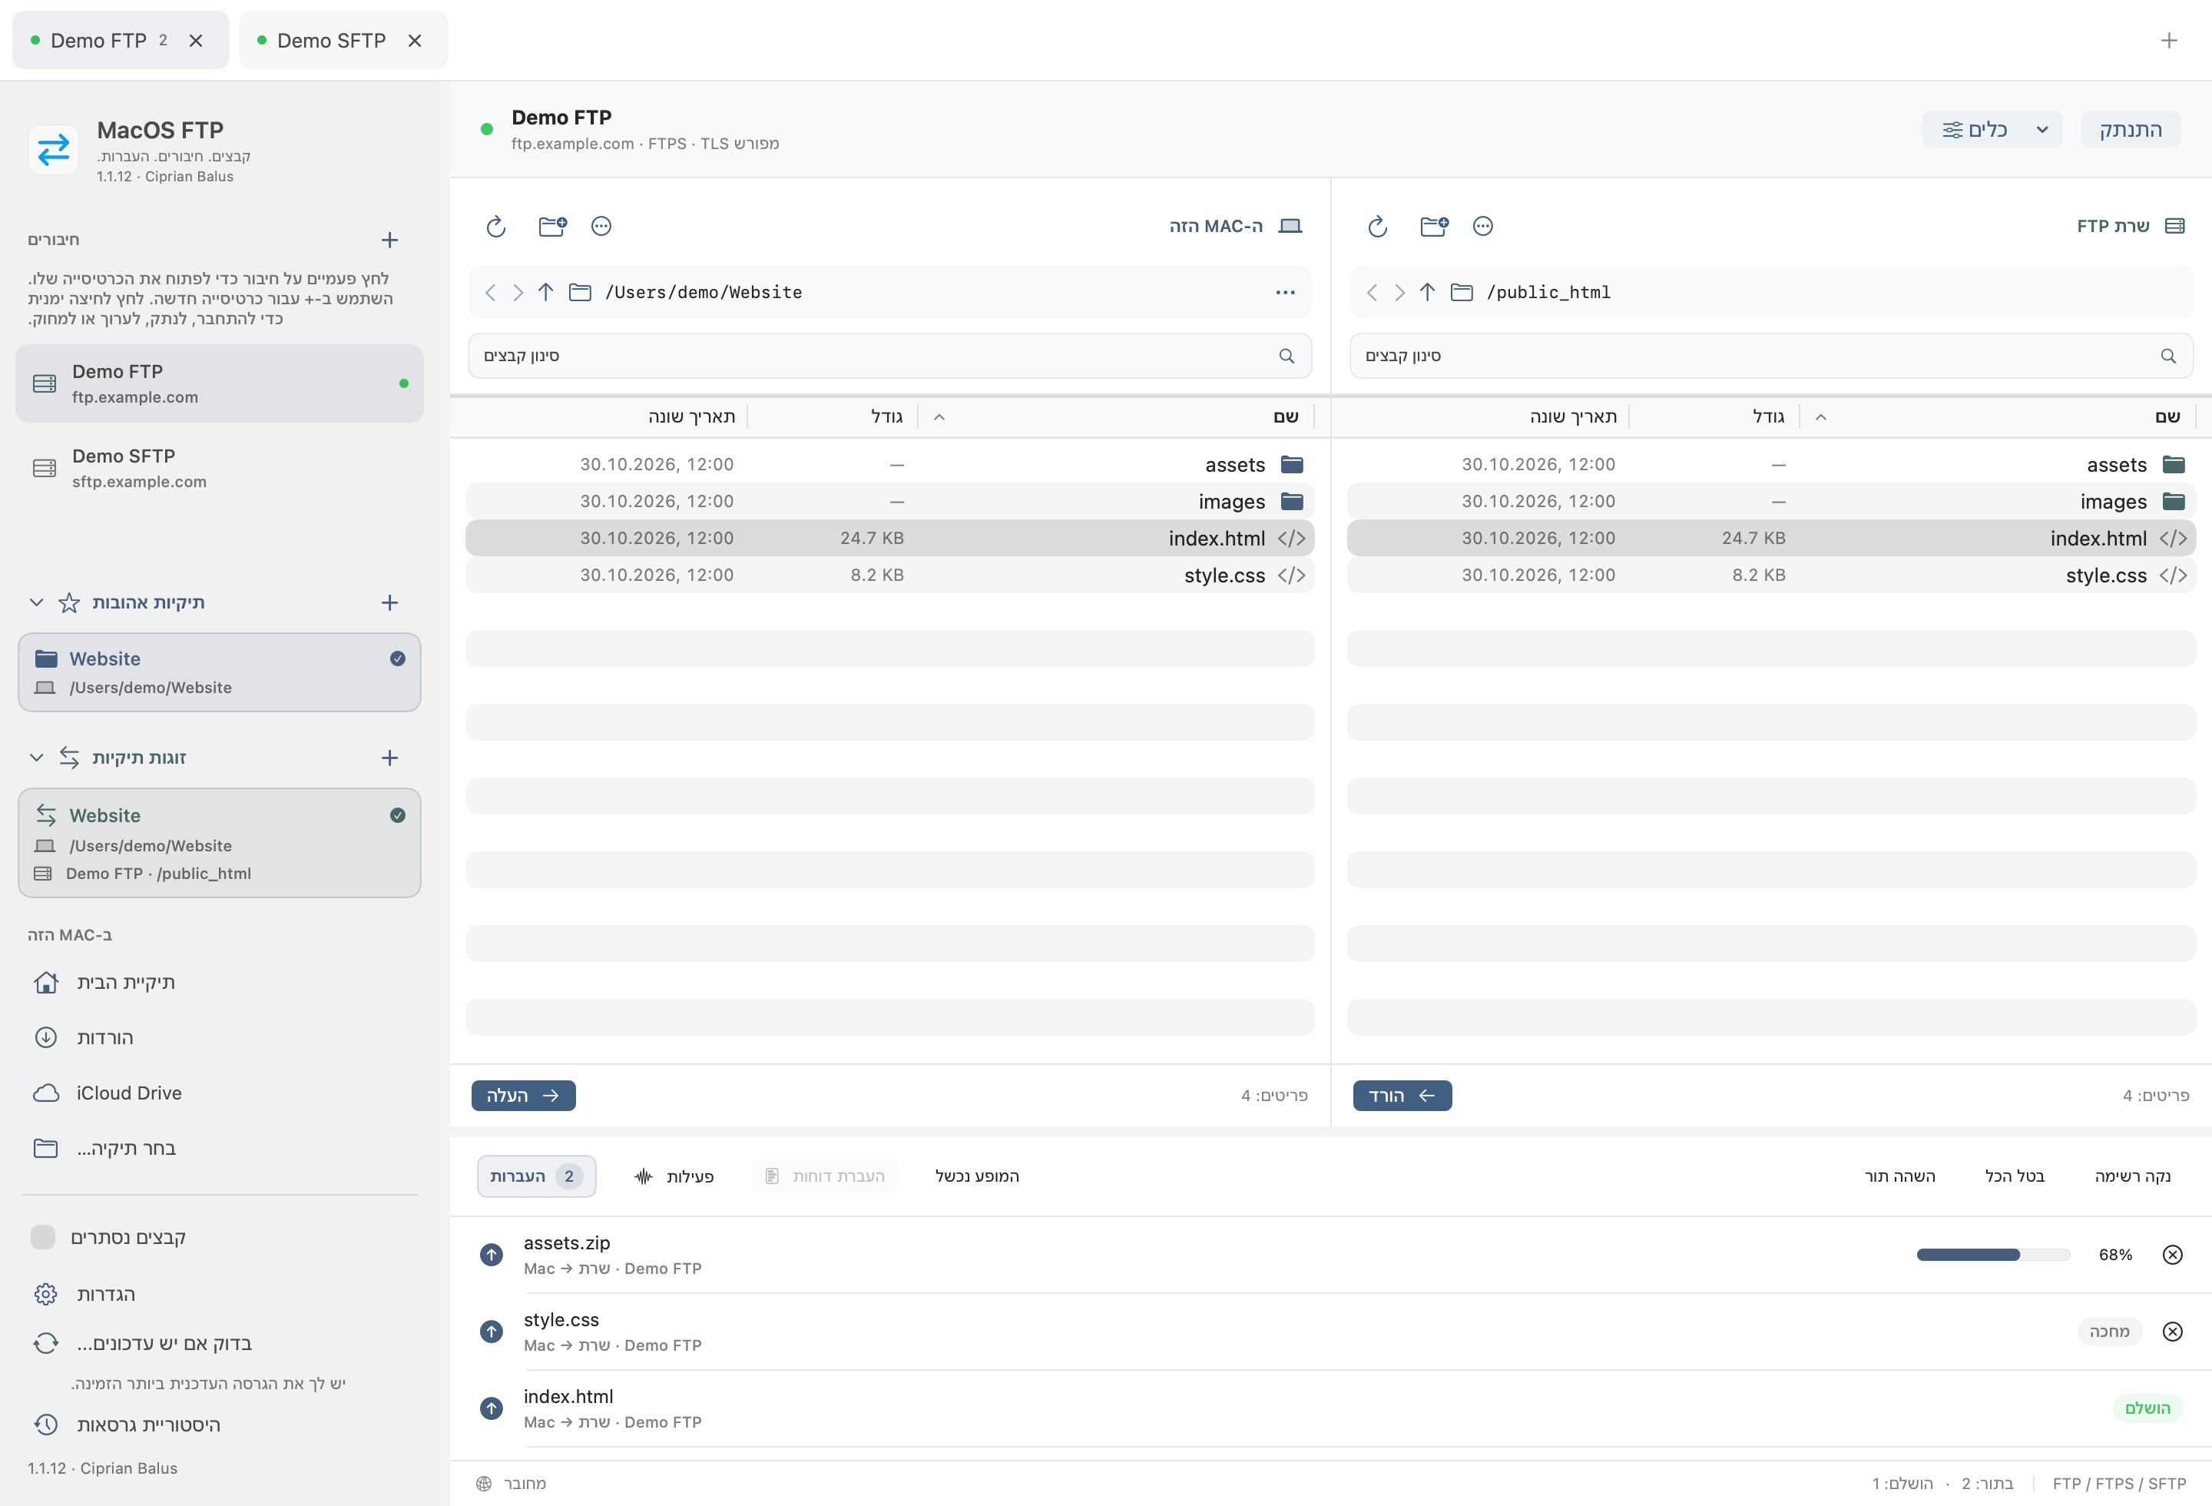Click בטל הכל cancel all
Viewport: 2212px width, 1506px height.
click(2014, 1176)
